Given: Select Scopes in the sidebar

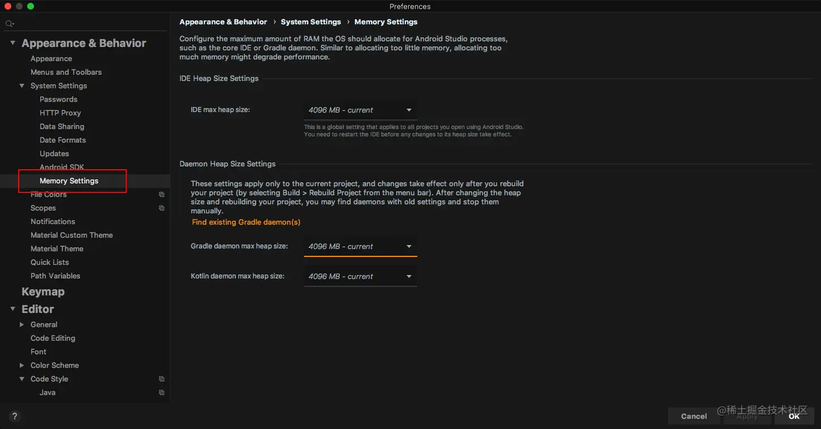Looking at the screenshot, I should point(43,208).
